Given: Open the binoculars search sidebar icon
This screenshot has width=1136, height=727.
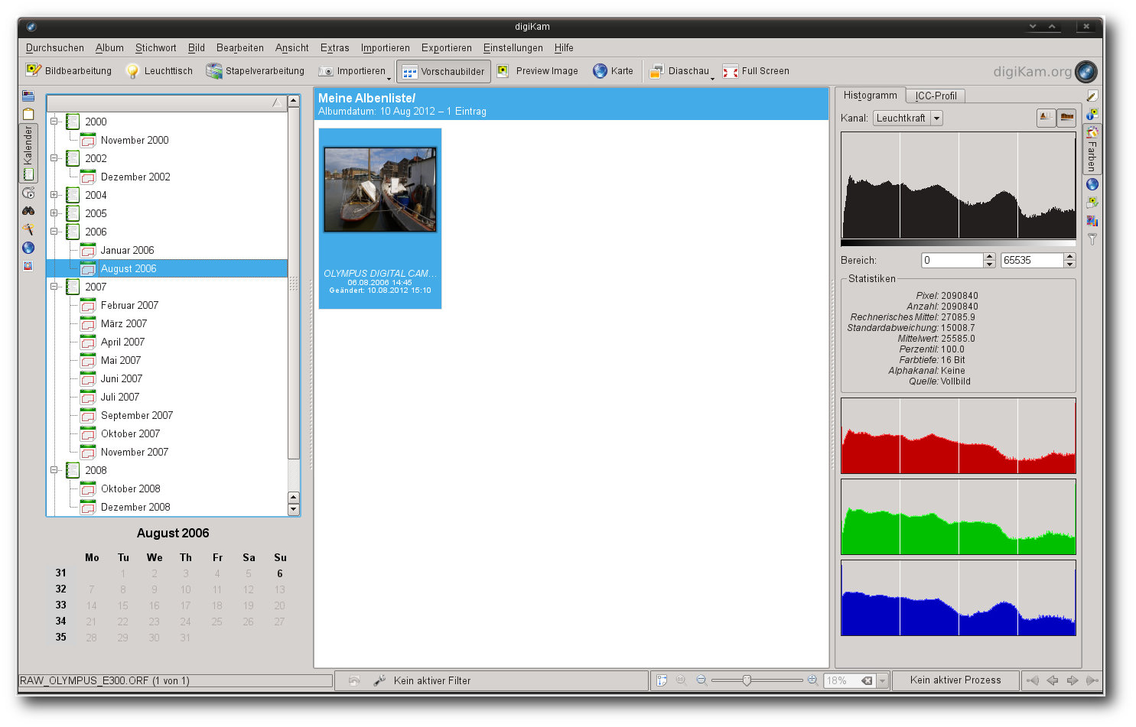Looking at the screenshot, I should (28, 211).
